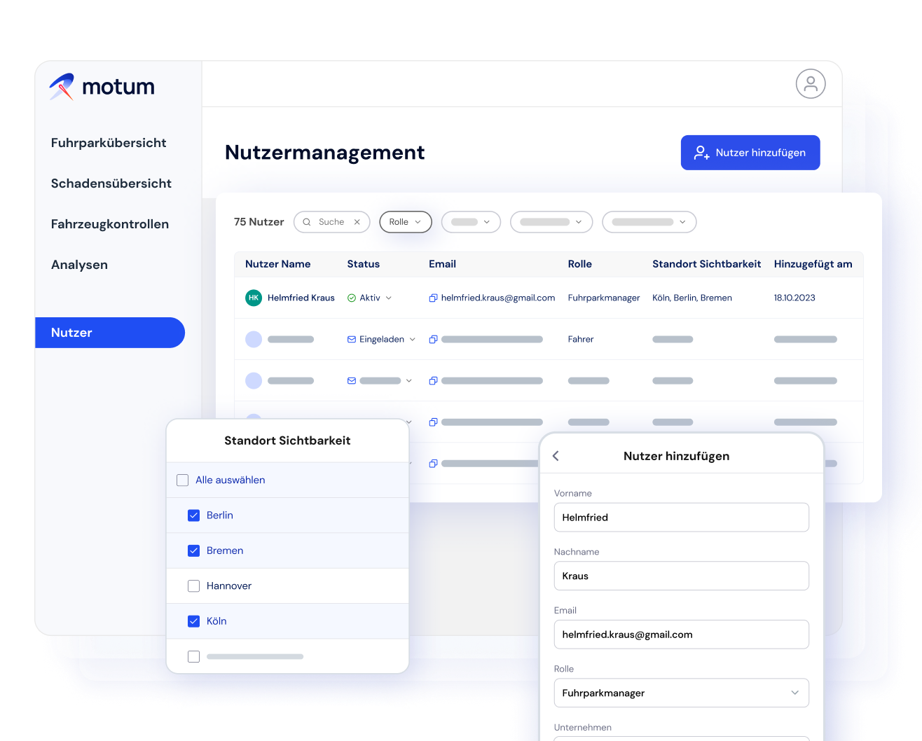Click the Vorname input field
922x741 pixels.
[681, 518]
